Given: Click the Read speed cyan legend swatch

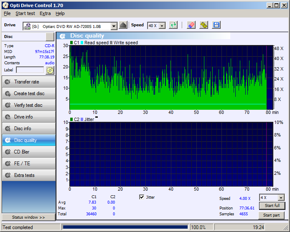Looking at the screenshot, I should pos(82,43).
